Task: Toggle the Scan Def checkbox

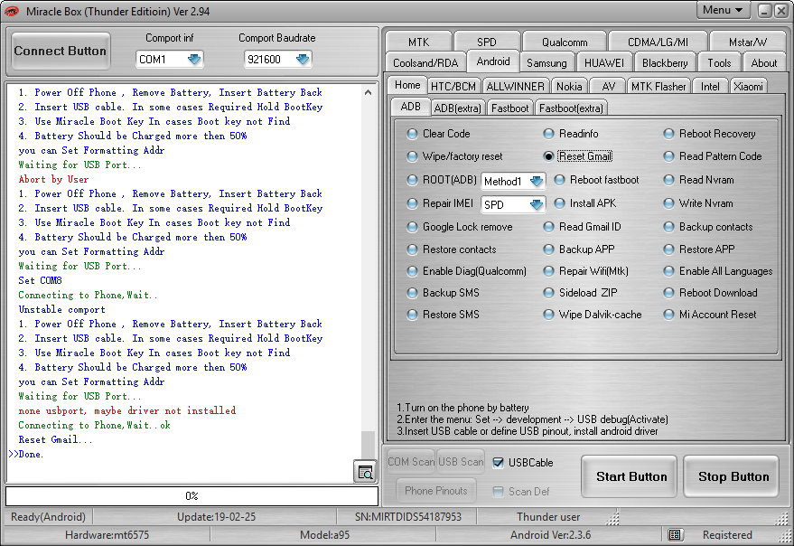Action: click(499, 492)
